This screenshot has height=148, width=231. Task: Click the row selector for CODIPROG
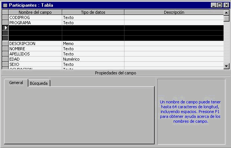click(x=5, y=17)
